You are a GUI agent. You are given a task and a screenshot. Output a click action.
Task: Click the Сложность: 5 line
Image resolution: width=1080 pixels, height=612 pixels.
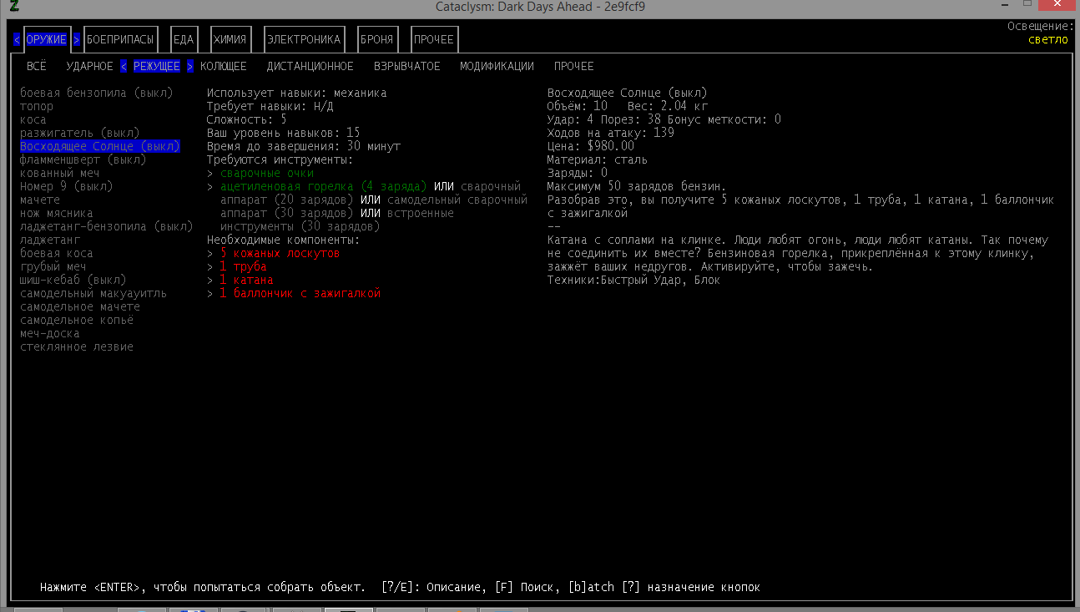pyautogui.click(x=247, y=119)
